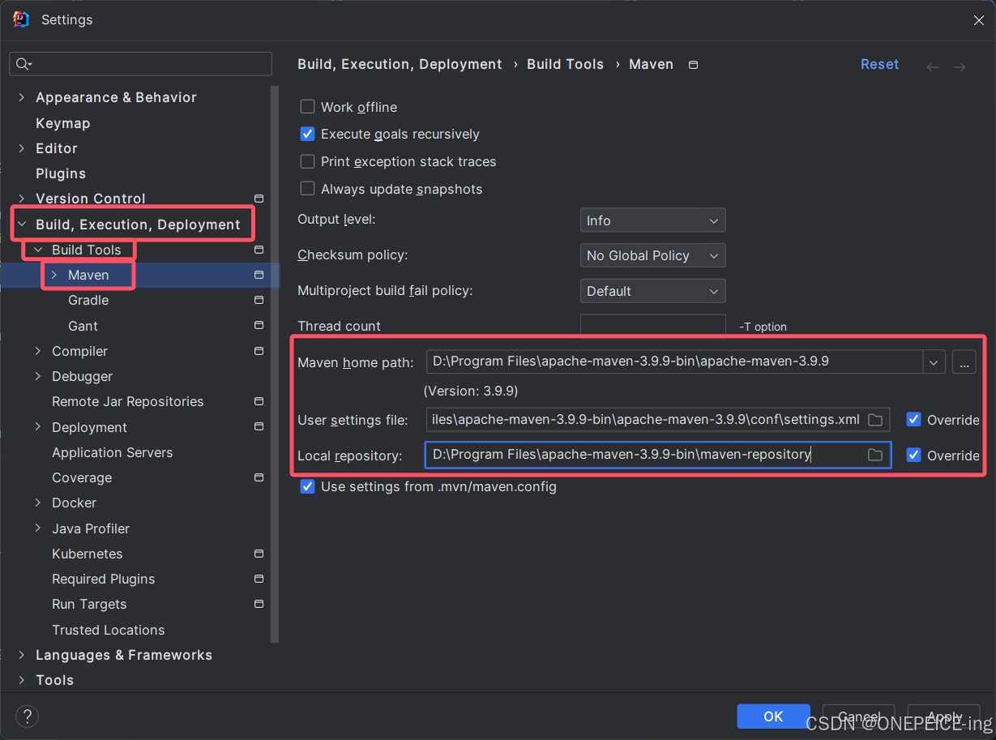Image resolution: width=996 pixels, height=740 pixels.
Task: Click the IntelliJ IDEA logo in title bar
Action: tap(21, 19)
